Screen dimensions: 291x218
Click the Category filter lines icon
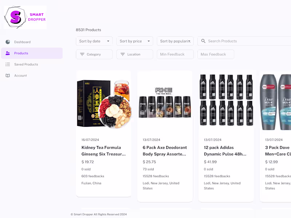click(82, 54)
